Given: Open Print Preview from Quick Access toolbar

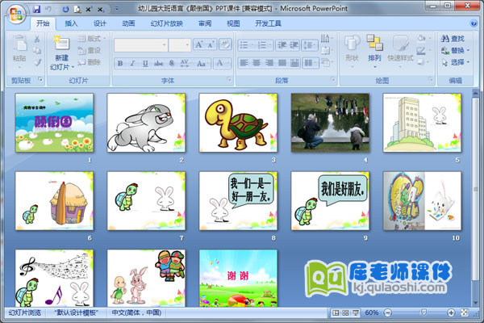Looking at the screenshot, I should point(77,10).
